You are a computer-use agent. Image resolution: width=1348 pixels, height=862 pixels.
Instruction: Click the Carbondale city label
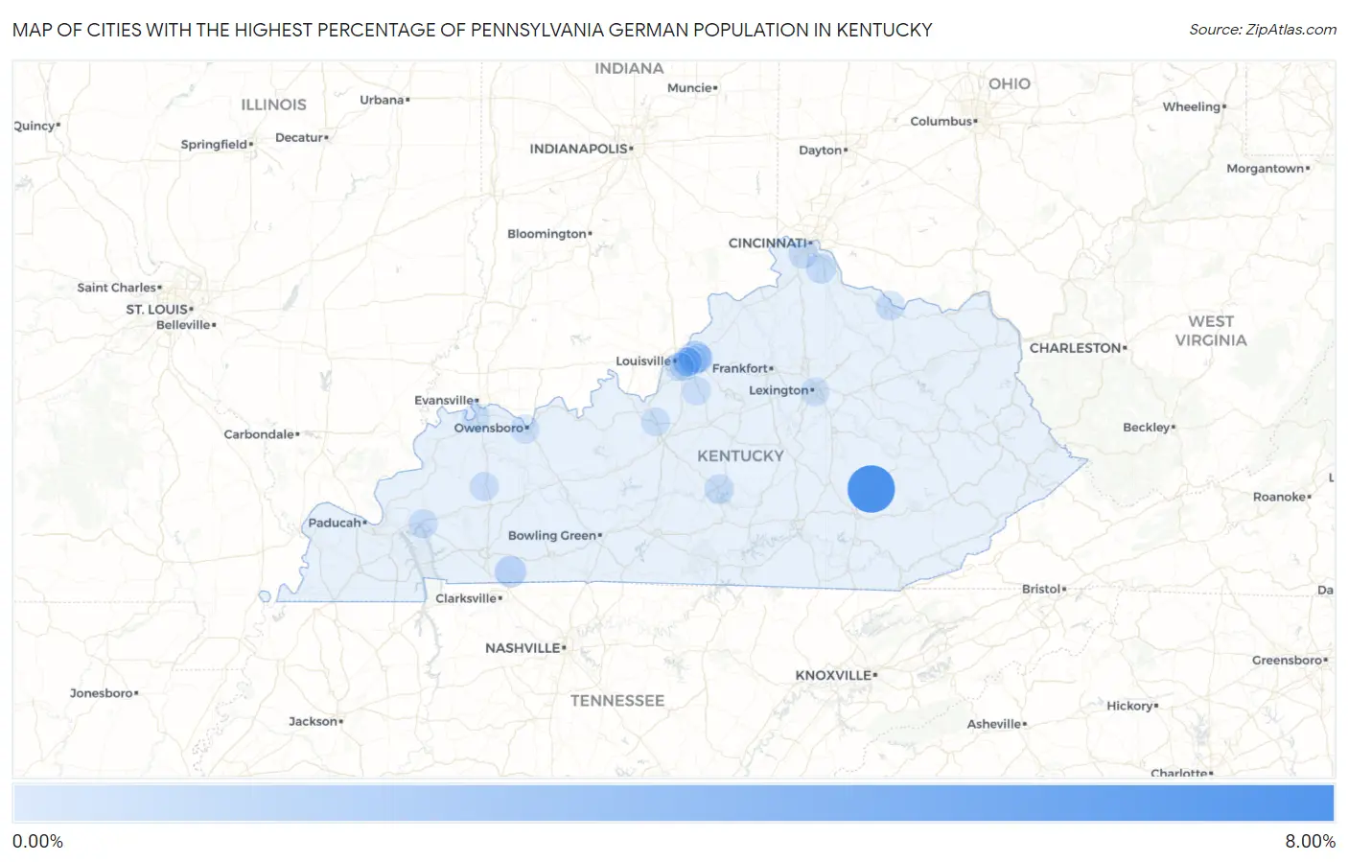[260, 434]
